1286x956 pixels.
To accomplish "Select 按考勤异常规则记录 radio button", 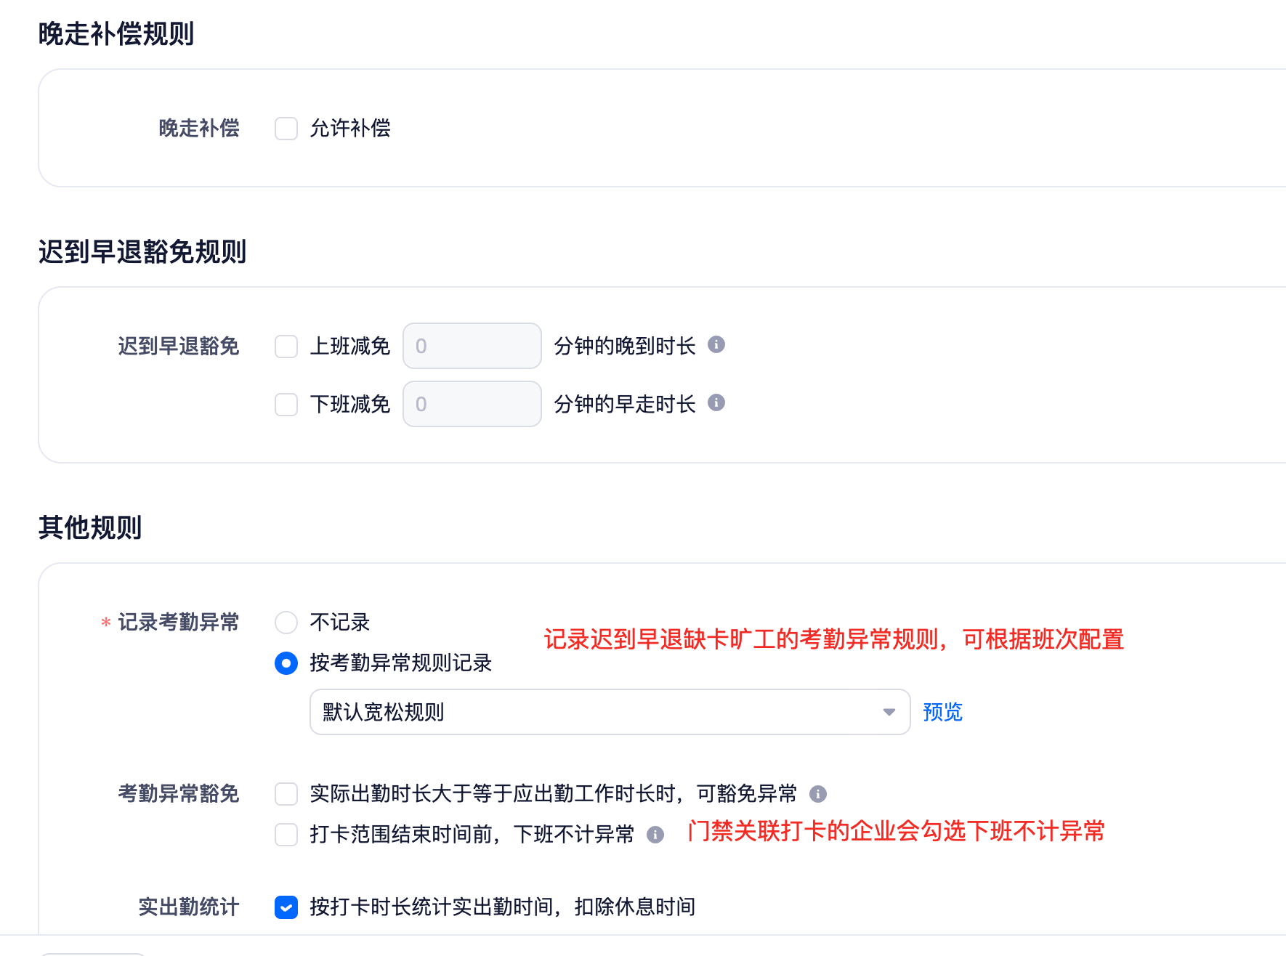I will (286, 663).
